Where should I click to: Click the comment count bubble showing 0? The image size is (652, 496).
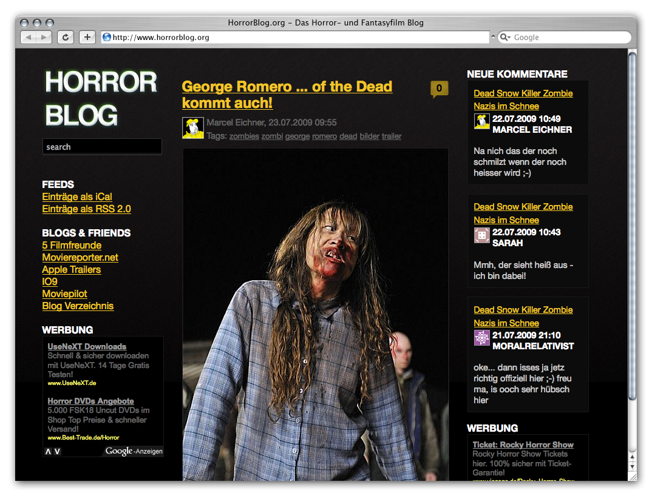tap(439, 89)
